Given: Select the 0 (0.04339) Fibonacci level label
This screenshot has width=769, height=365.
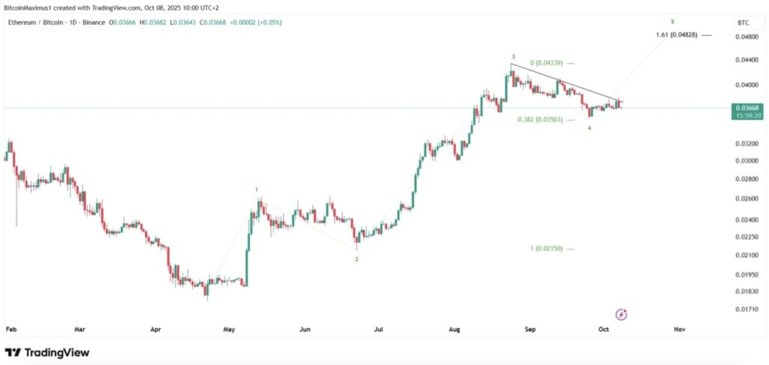Looking at the screenshot, I should [x=544, y=63].
